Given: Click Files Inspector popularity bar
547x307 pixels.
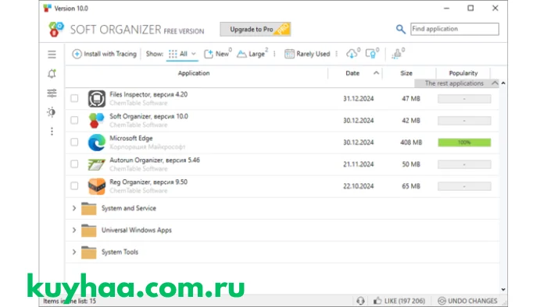Looking at the screenshot, I should tap(464, 99).
